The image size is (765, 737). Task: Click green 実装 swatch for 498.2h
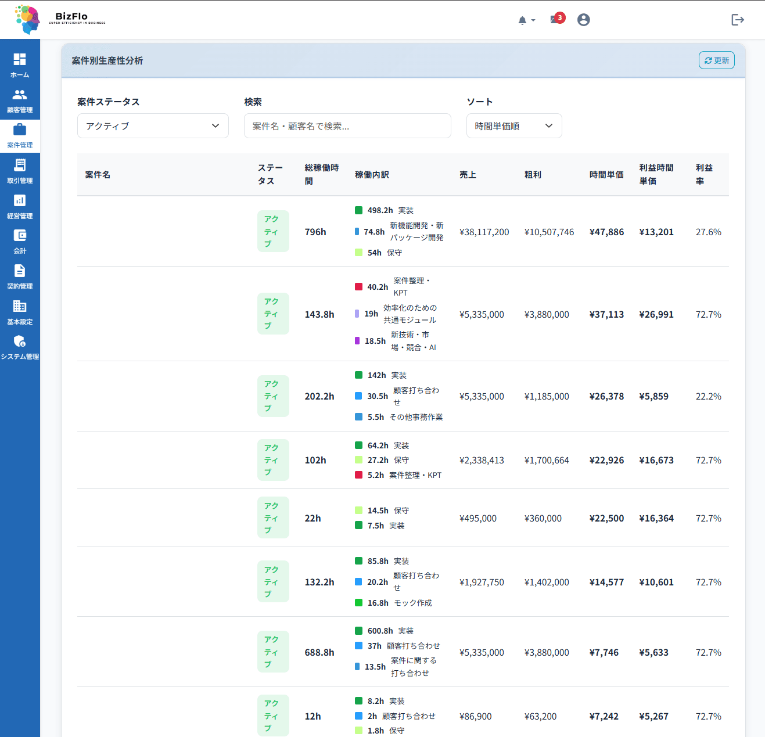click(x=359, y=210)
